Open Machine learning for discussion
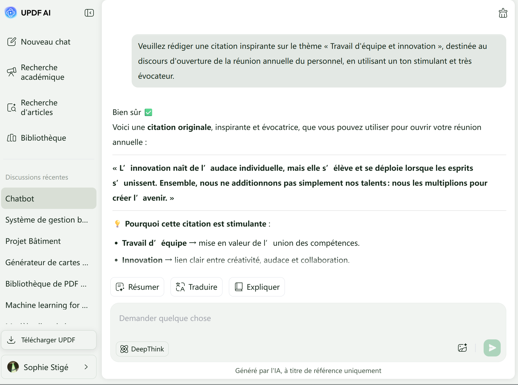 coord(47,305)
